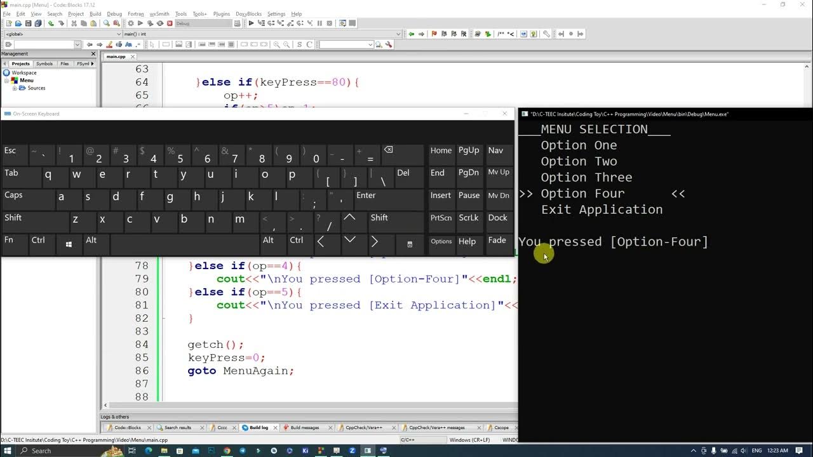Click the New file icon in the toolbar

9,23
